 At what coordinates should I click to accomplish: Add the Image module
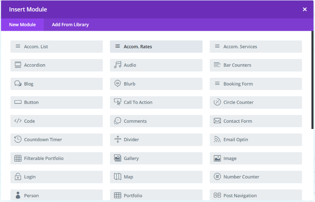tap(256, 158)
